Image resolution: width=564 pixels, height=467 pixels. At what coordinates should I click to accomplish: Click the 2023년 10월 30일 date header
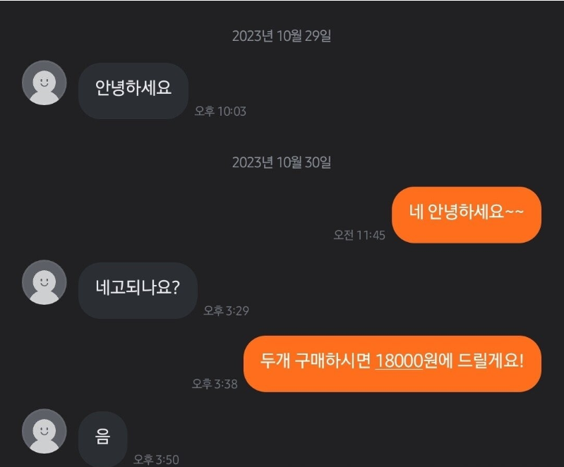[282, 162]
